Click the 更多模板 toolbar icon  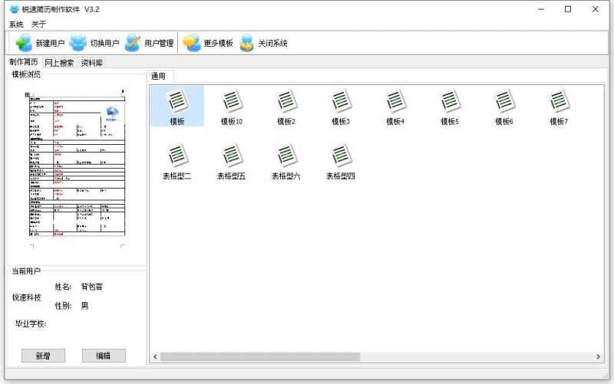[x=192, y=43]
